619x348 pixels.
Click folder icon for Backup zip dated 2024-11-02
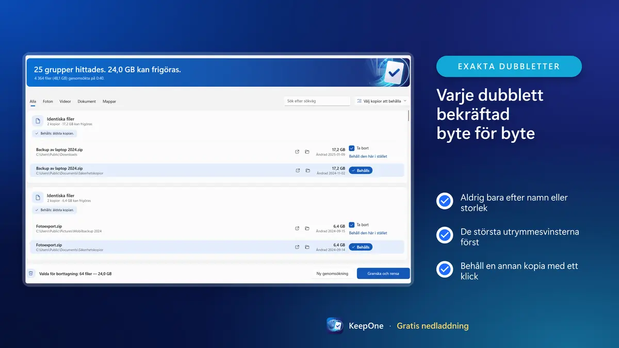pyautogui.click(x=307, y=170)
